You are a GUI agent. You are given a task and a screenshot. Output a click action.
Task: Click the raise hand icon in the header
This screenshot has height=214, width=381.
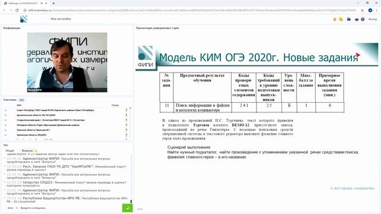pos(335,19)
